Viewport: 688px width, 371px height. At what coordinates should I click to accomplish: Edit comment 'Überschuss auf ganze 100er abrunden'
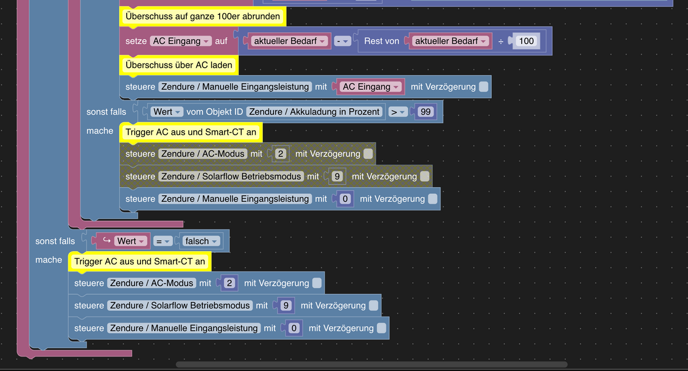point(203,17)
